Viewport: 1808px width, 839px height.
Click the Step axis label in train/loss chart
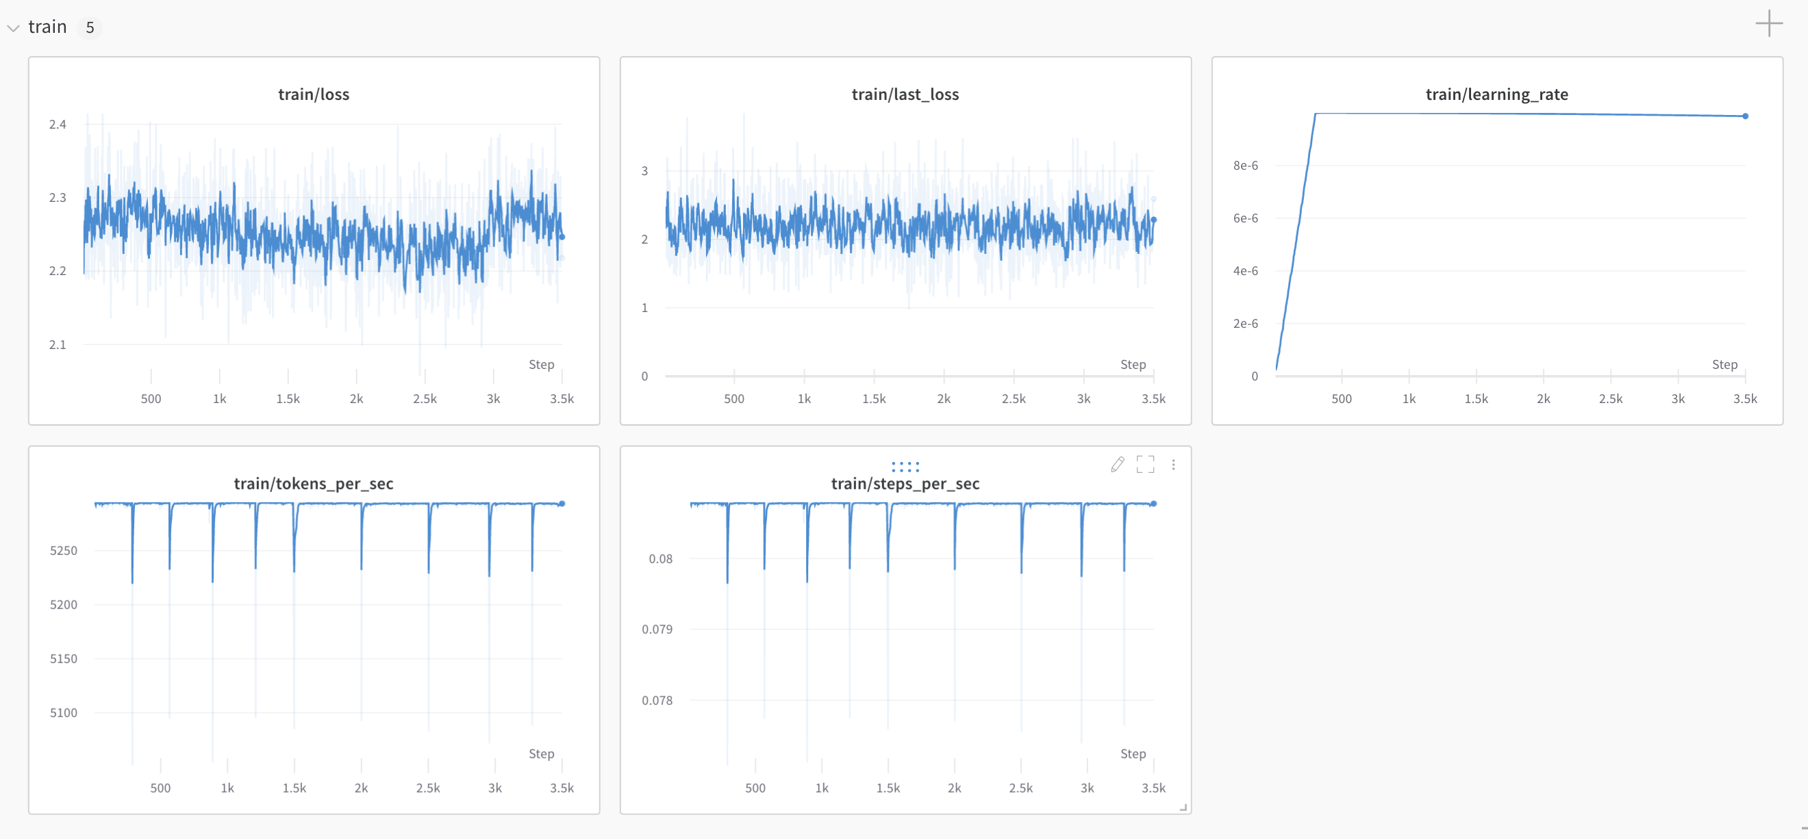[x=541, y=364]
